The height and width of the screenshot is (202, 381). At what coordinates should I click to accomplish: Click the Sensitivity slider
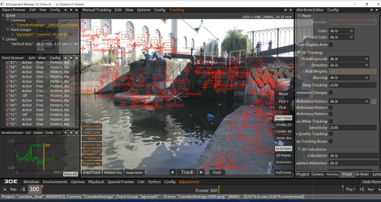click(353, 128)
